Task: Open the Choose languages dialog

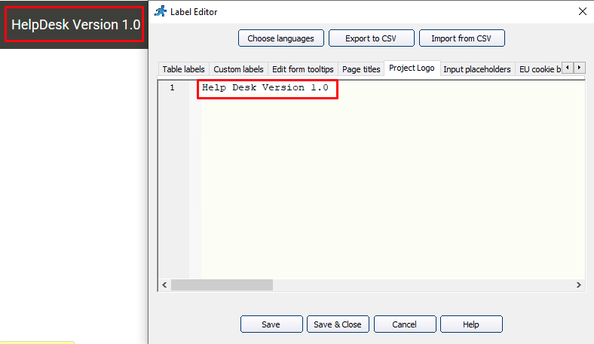Action: tap(280, 38)
